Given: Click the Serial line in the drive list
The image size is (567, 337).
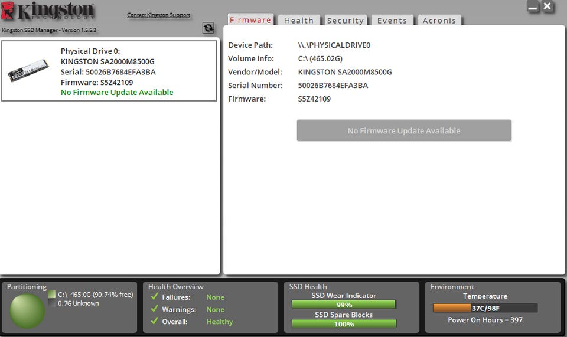Looking at the screenshot, I should click(108, 72).
